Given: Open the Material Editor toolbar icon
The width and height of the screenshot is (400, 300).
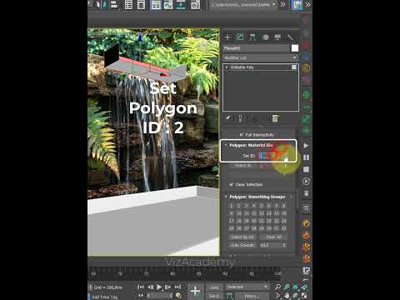Looking at the screenshot, I should click(195, 5).
